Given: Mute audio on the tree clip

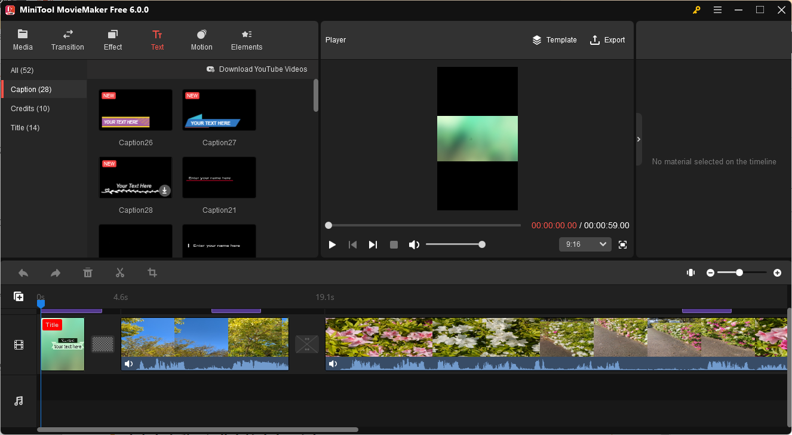Looking at the screenshot, I should click(128, 364).
